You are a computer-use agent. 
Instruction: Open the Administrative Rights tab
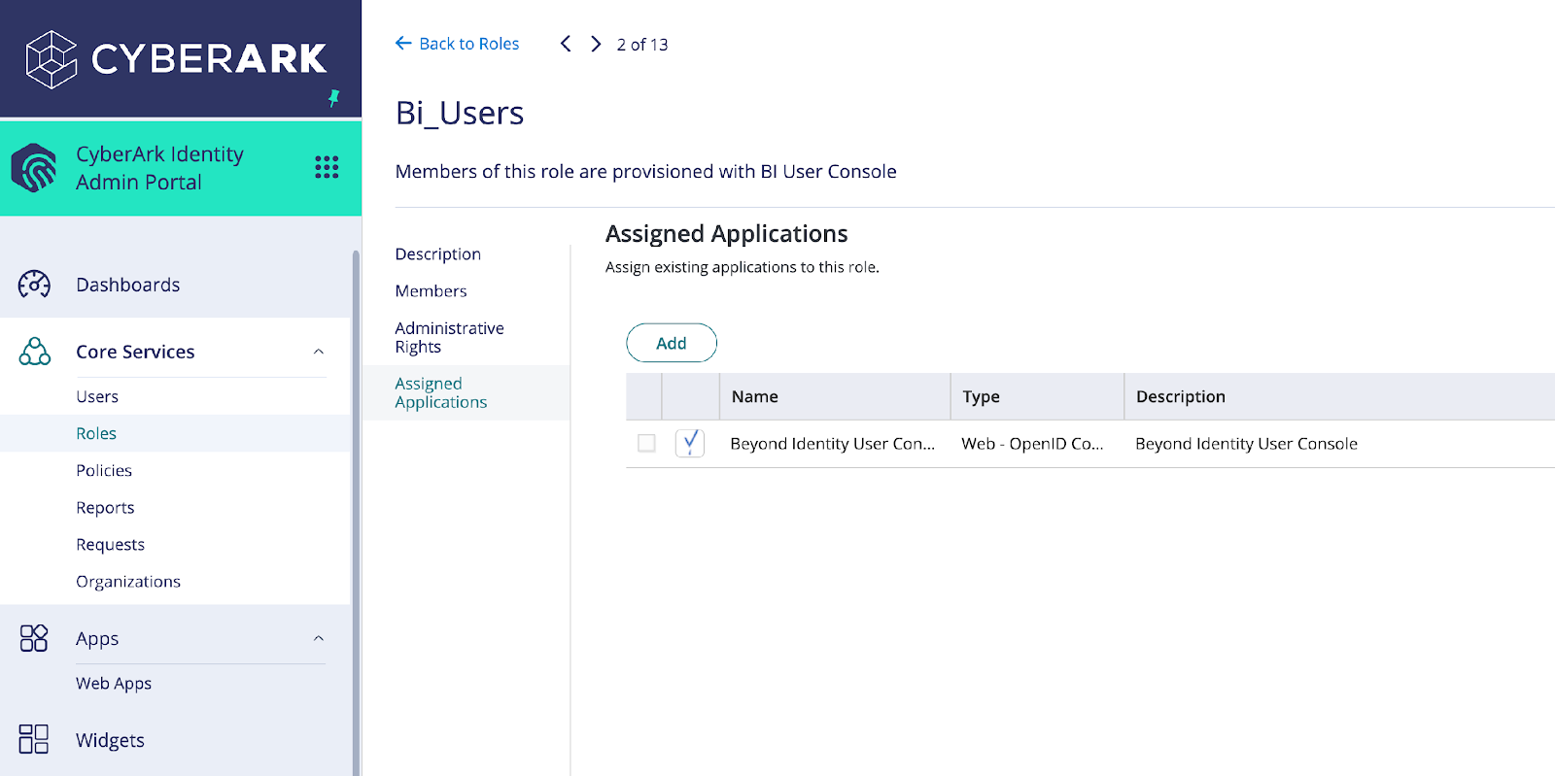point(449,338)
